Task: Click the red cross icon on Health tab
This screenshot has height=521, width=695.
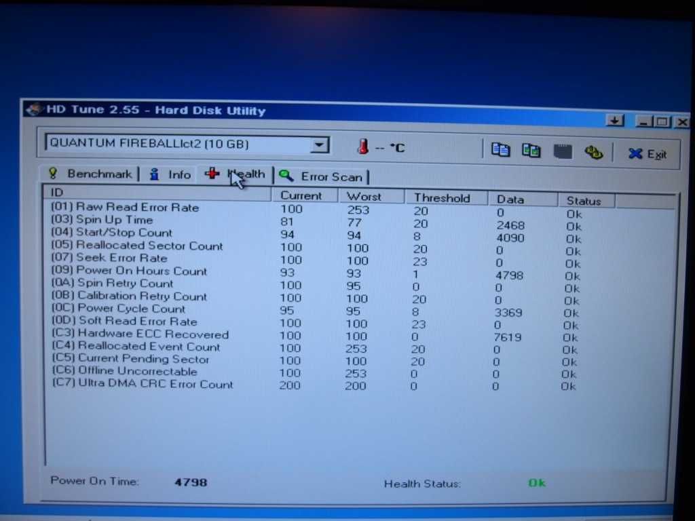Action: tap(212, 173)
